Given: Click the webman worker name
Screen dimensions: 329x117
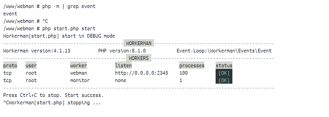Looking at the screenshot, I should (79, 73).
